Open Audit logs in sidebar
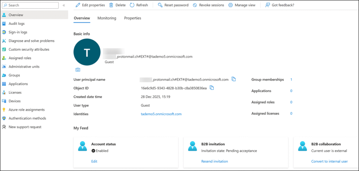359x171 pixels. click(x=16, y=23)
